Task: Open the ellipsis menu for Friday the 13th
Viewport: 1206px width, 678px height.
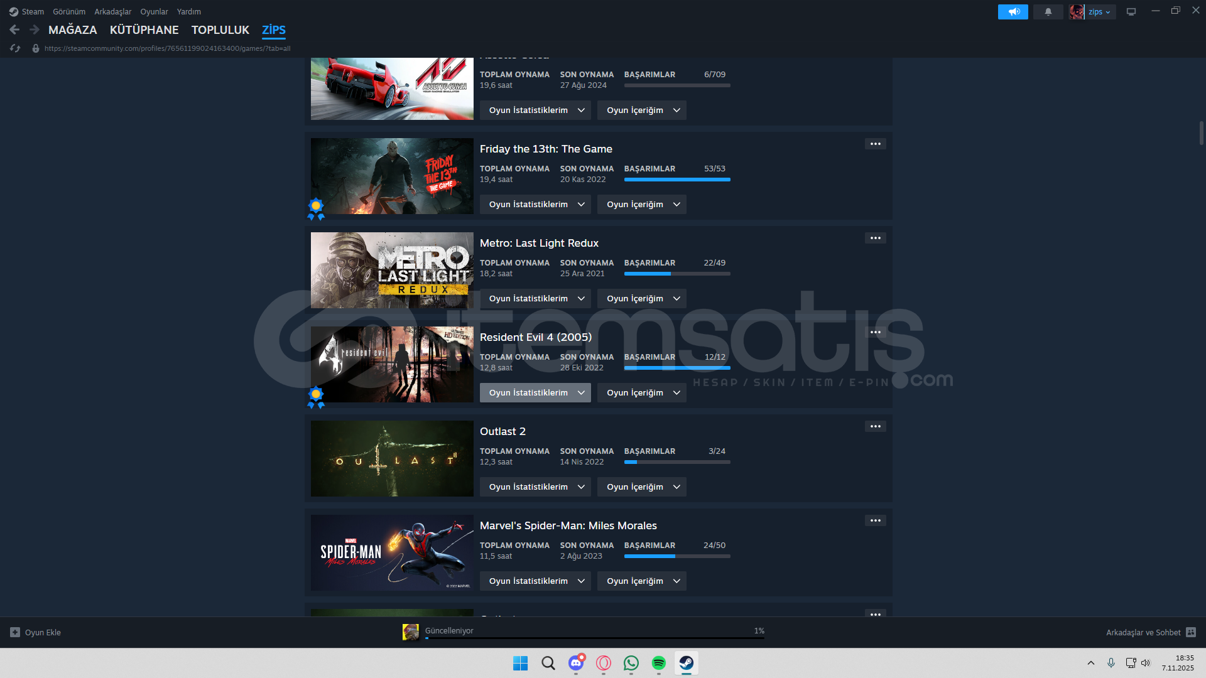Action: tap(875, 144)
